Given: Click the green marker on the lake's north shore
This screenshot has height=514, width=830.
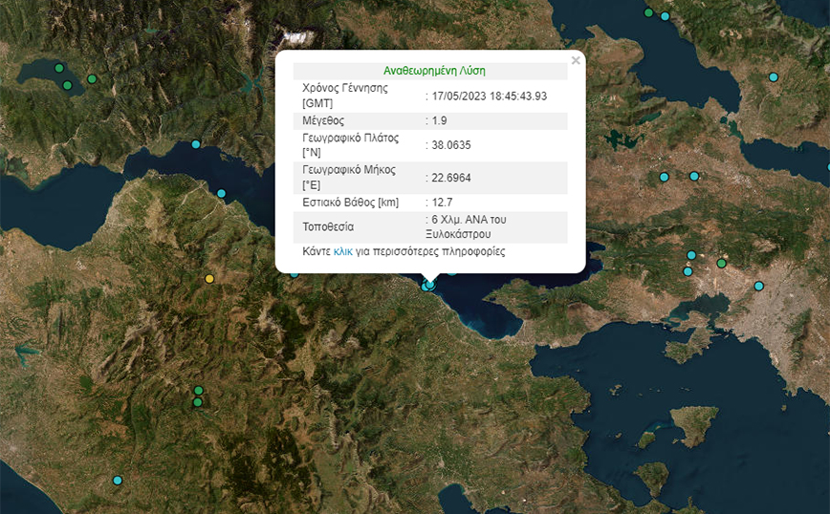Looking at the screenshot, I should coord(59,69).
